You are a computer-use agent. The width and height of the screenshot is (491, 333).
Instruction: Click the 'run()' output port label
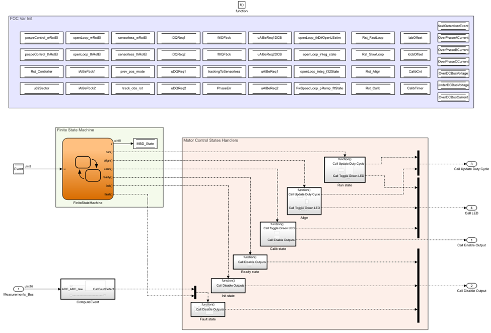coord(109,152)
